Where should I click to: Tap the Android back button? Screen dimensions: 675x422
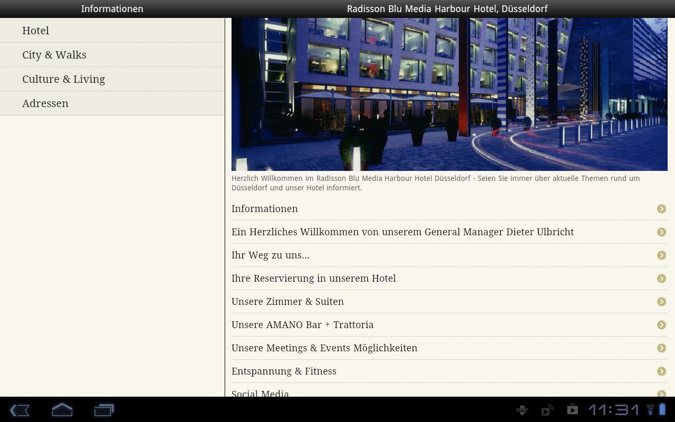tap(20, 410)
